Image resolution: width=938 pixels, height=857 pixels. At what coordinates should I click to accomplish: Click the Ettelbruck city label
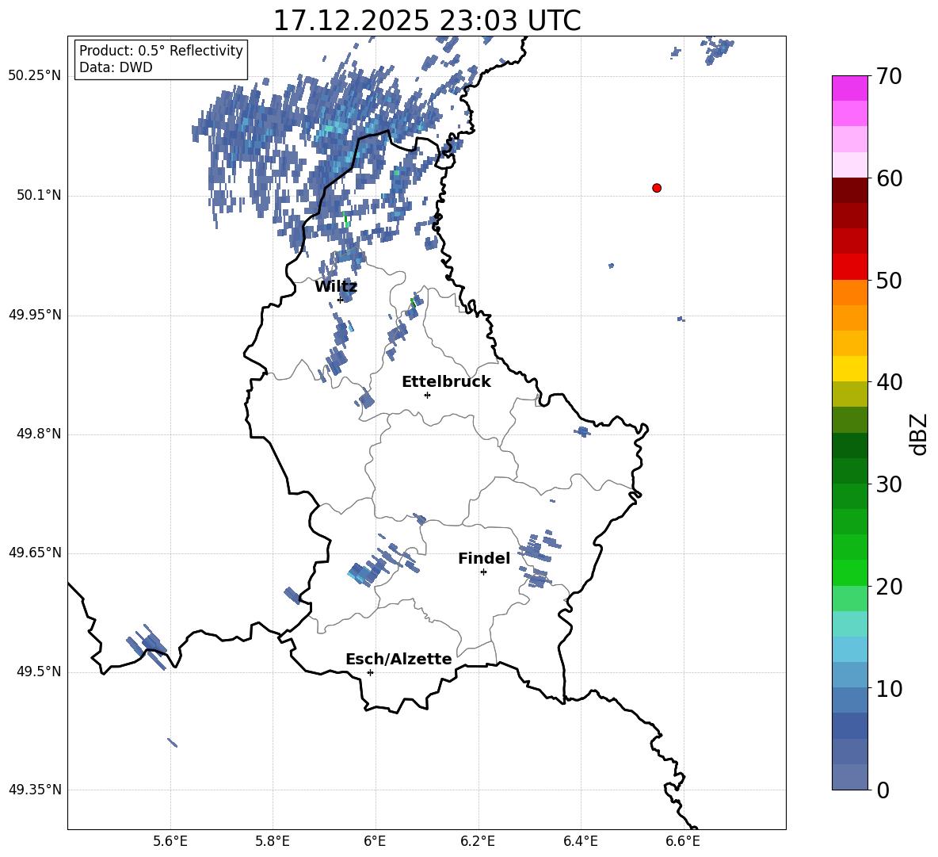click(446, 382)
